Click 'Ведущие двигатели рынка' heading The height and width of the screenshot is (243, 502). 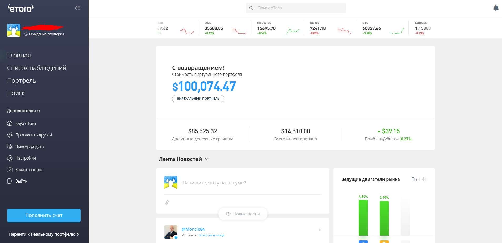point(371,179)
